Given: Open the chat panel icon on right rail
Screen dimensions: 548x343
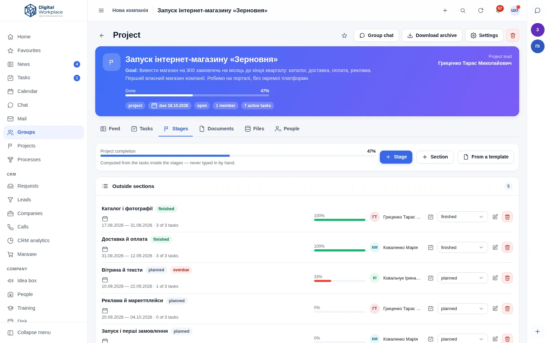Looking at the screenshot, I should pyautogui.click(x=537, y=10).
